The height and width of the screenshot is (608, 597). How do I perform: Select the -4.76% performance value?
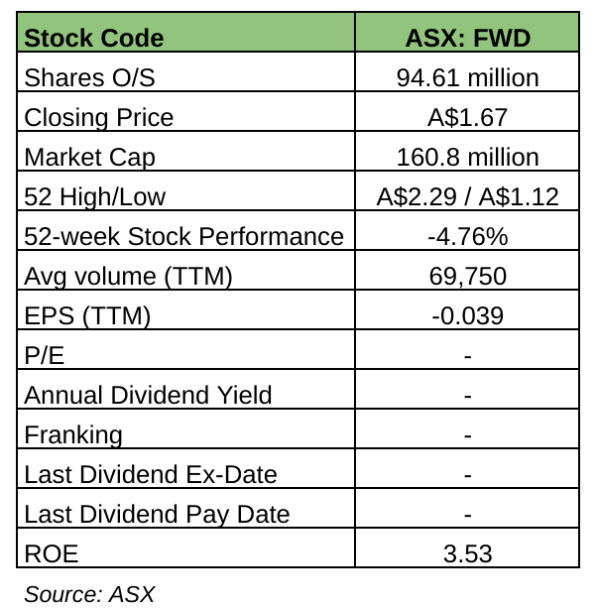[467, 236]
